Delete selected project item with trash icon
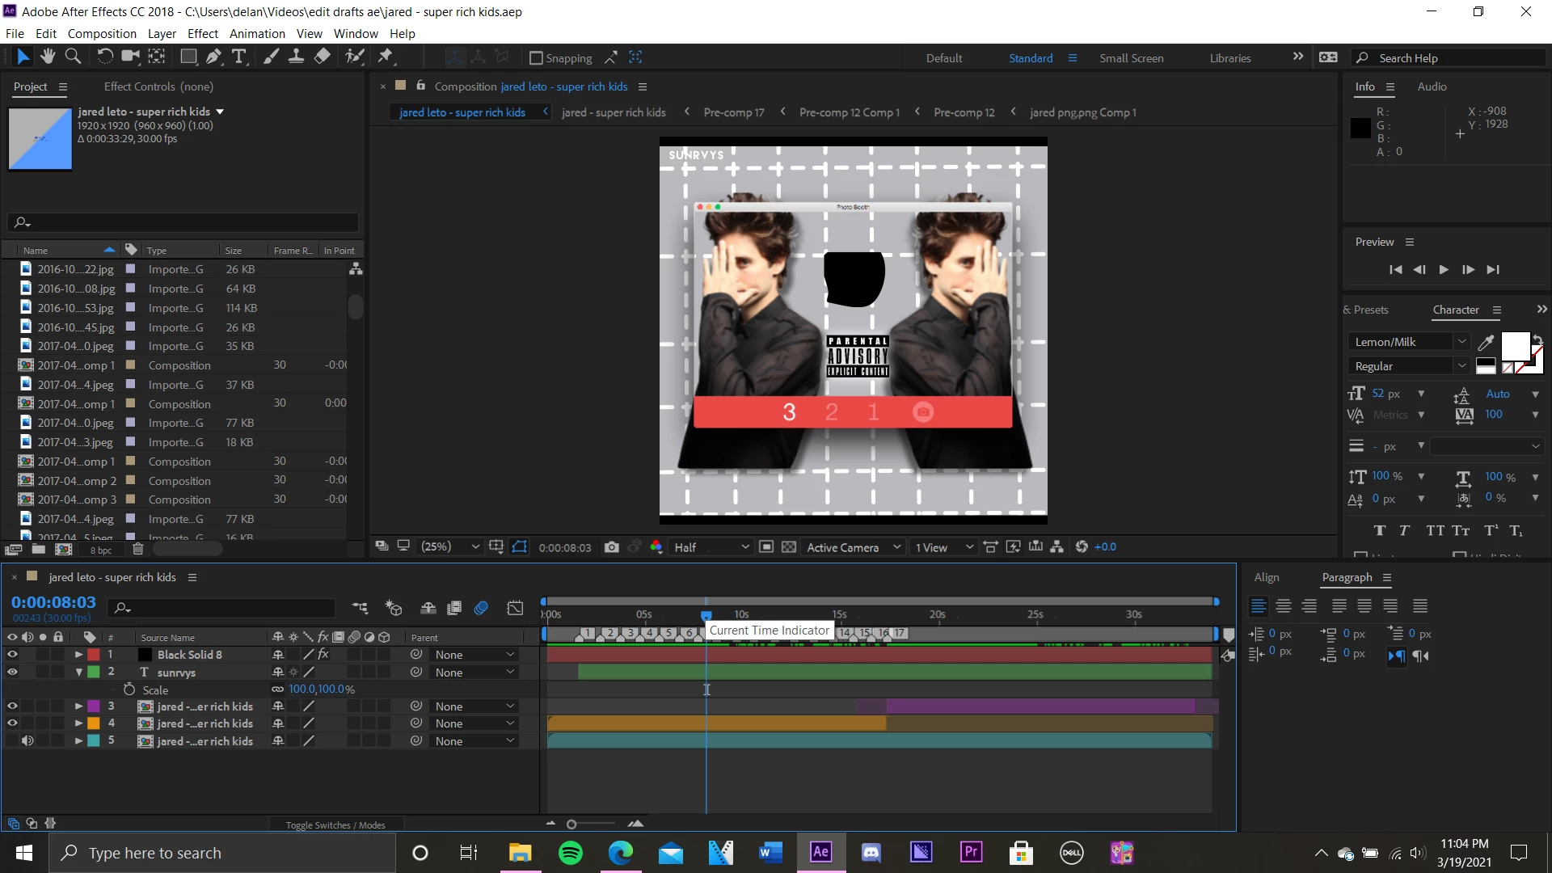 [137, 550]
